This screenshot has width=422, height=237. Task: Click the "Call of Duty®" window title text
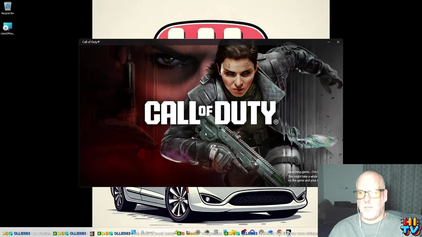pos(91,42)
